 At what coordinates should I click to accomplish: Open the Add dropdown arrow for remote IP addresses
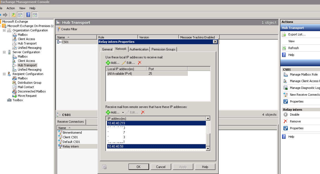[123, 112]
